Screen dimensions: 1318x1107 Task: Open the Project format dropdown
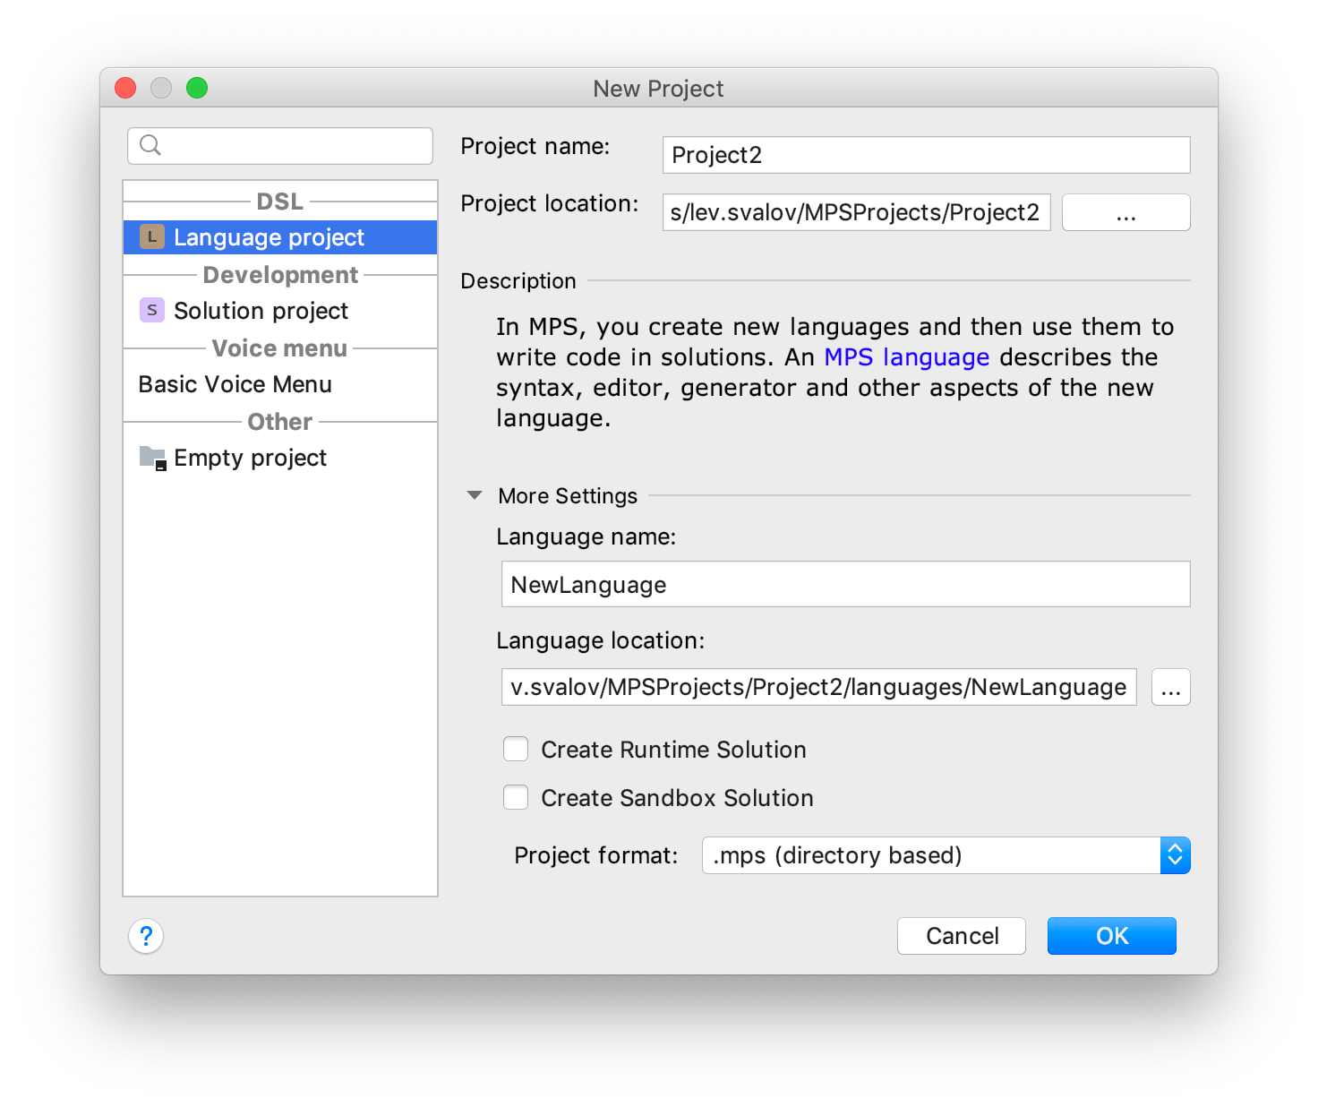(946, 855)
